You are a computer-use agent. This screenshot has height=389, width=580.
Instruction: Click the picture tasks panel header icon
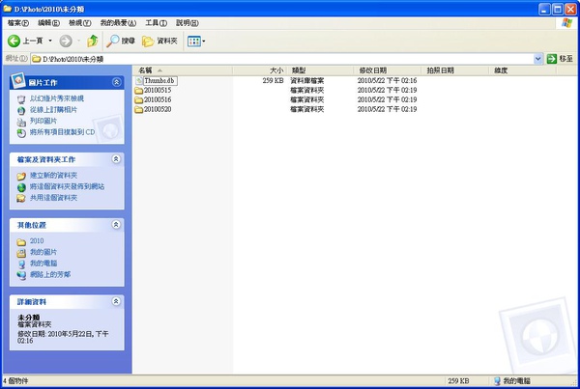[17, 80]
